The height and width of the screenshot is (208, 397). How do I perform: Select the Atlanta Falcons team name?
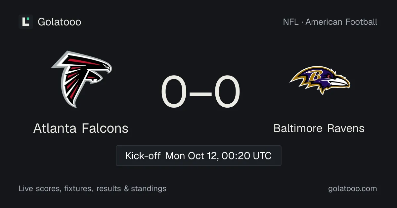81,128
